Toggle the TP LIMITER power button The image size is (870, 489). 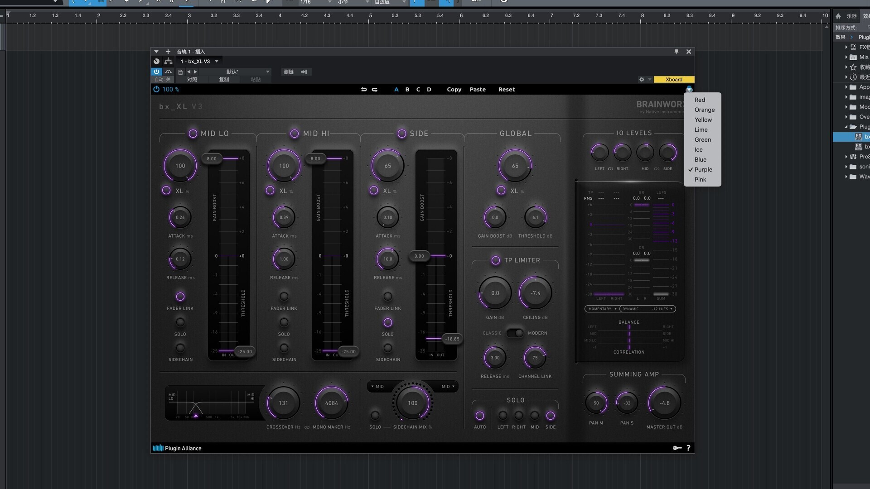tap(496, 260)
